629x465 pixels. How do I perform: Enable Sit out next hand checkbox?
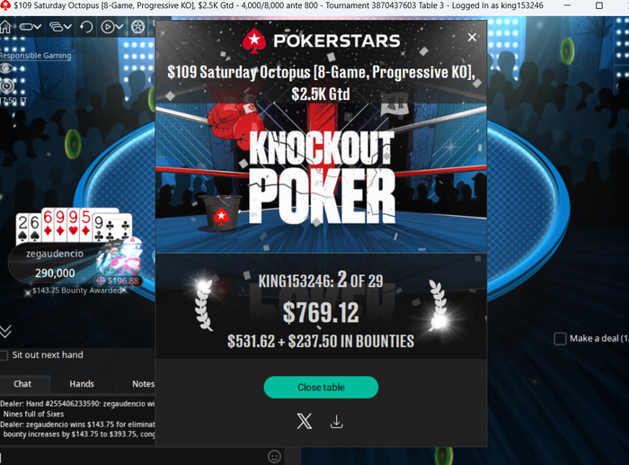click(x=4, y=355)
